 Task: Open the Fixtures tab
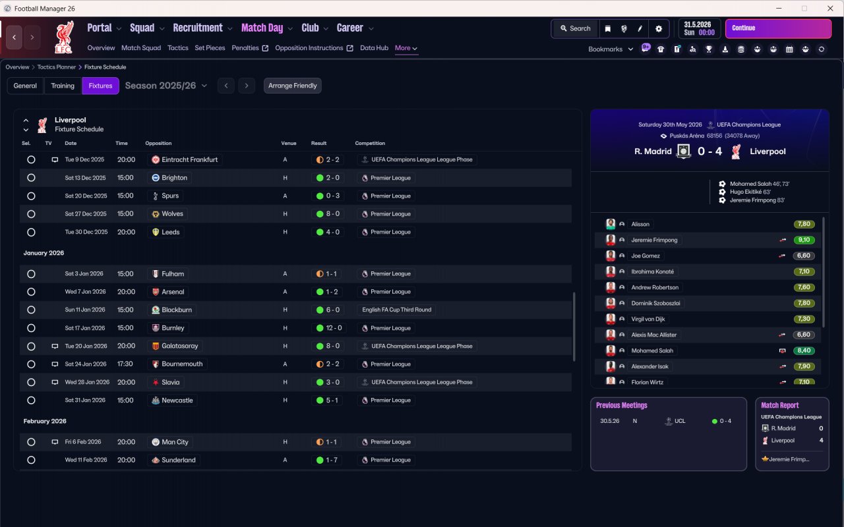click(x=100, y=86)
